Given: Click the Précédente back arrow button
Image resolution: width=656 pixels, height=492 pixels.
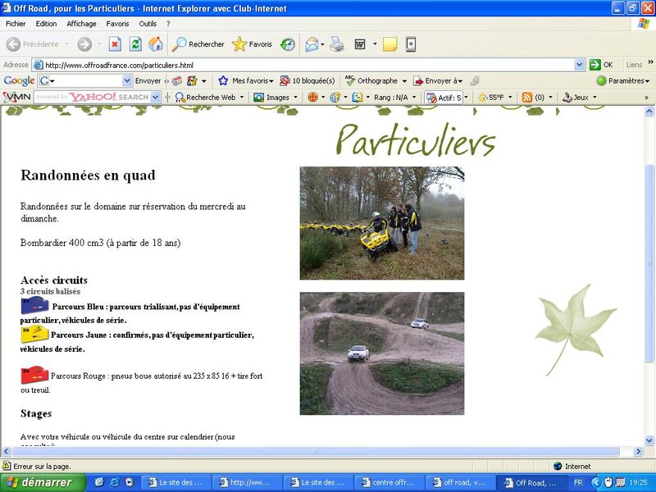Looking at the screenshot, I should (x=33, y=44).
